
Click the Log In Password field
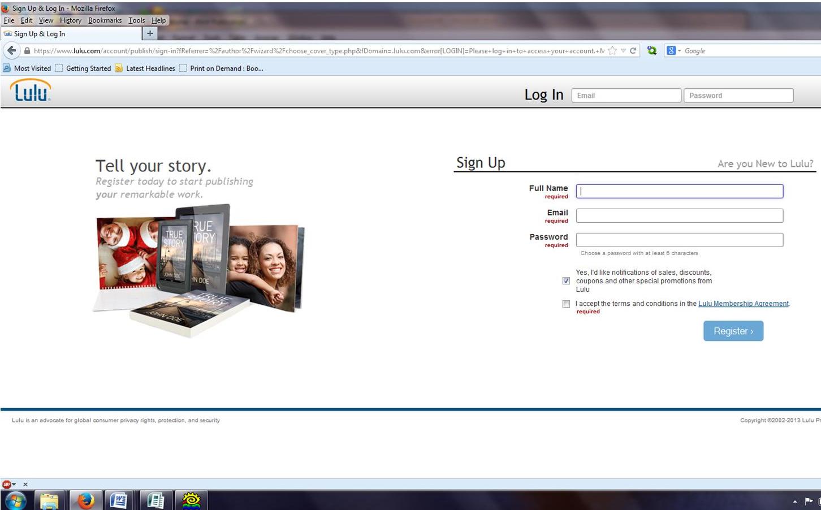pyautogui.click(x=738, y=96)
